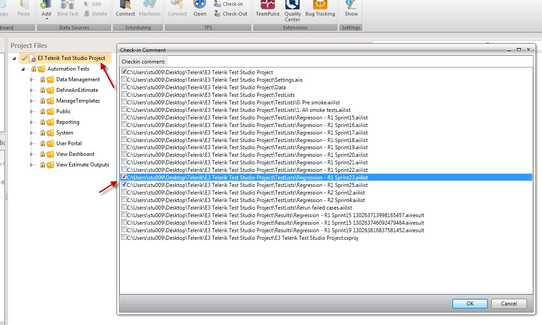The width and height of the screenshot is (542, 325).
Task: Click Cancel in Check-in Comment dialog
Action: 509,304
